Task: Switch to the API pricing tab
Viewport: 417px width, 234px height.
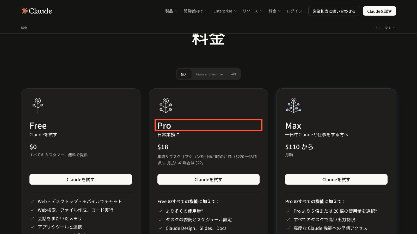Action: point(234,74)
